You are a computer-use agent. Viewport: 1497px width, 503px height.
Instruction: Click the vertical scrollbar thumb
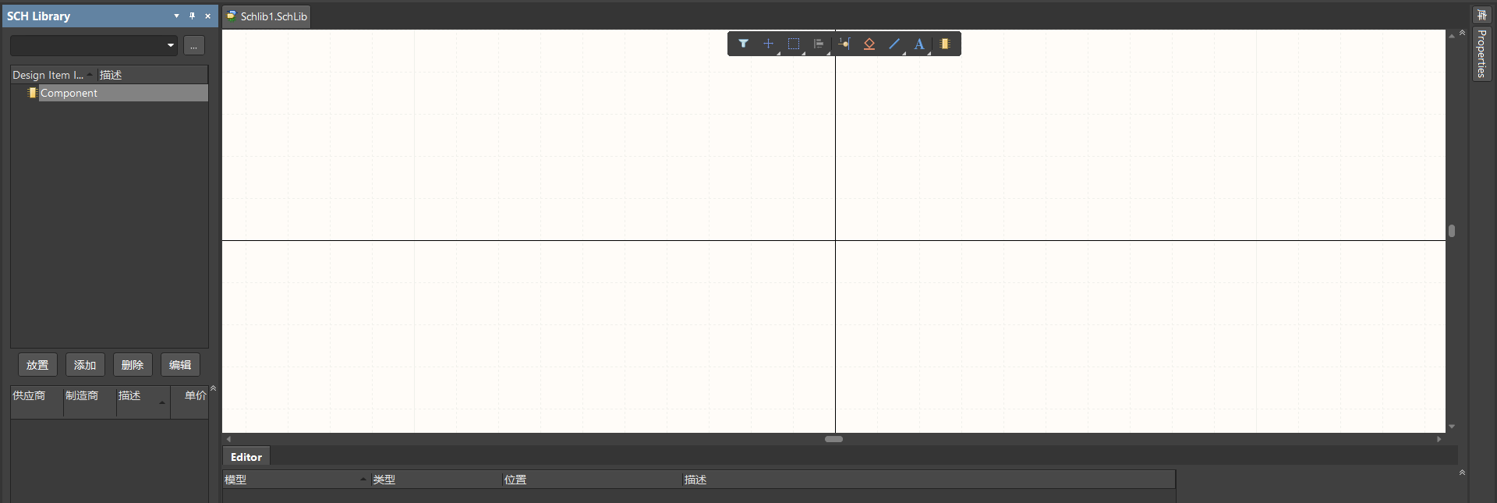click(1452, 231)
